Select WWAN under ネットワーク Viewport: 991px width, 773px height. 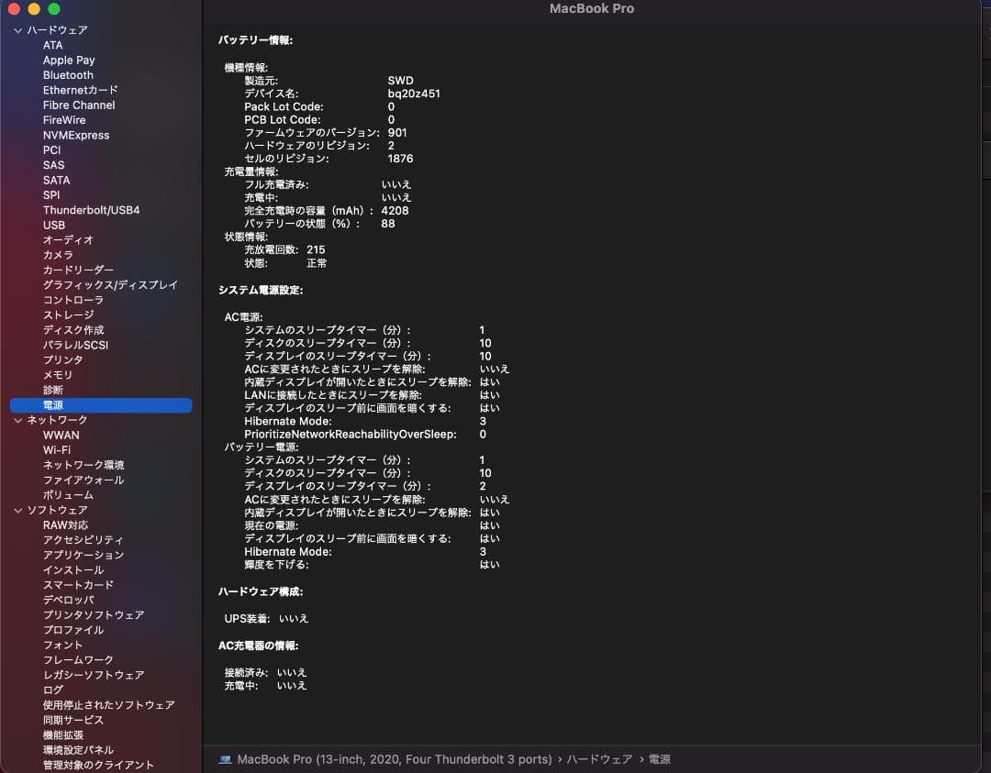click(x=61, y=436)
